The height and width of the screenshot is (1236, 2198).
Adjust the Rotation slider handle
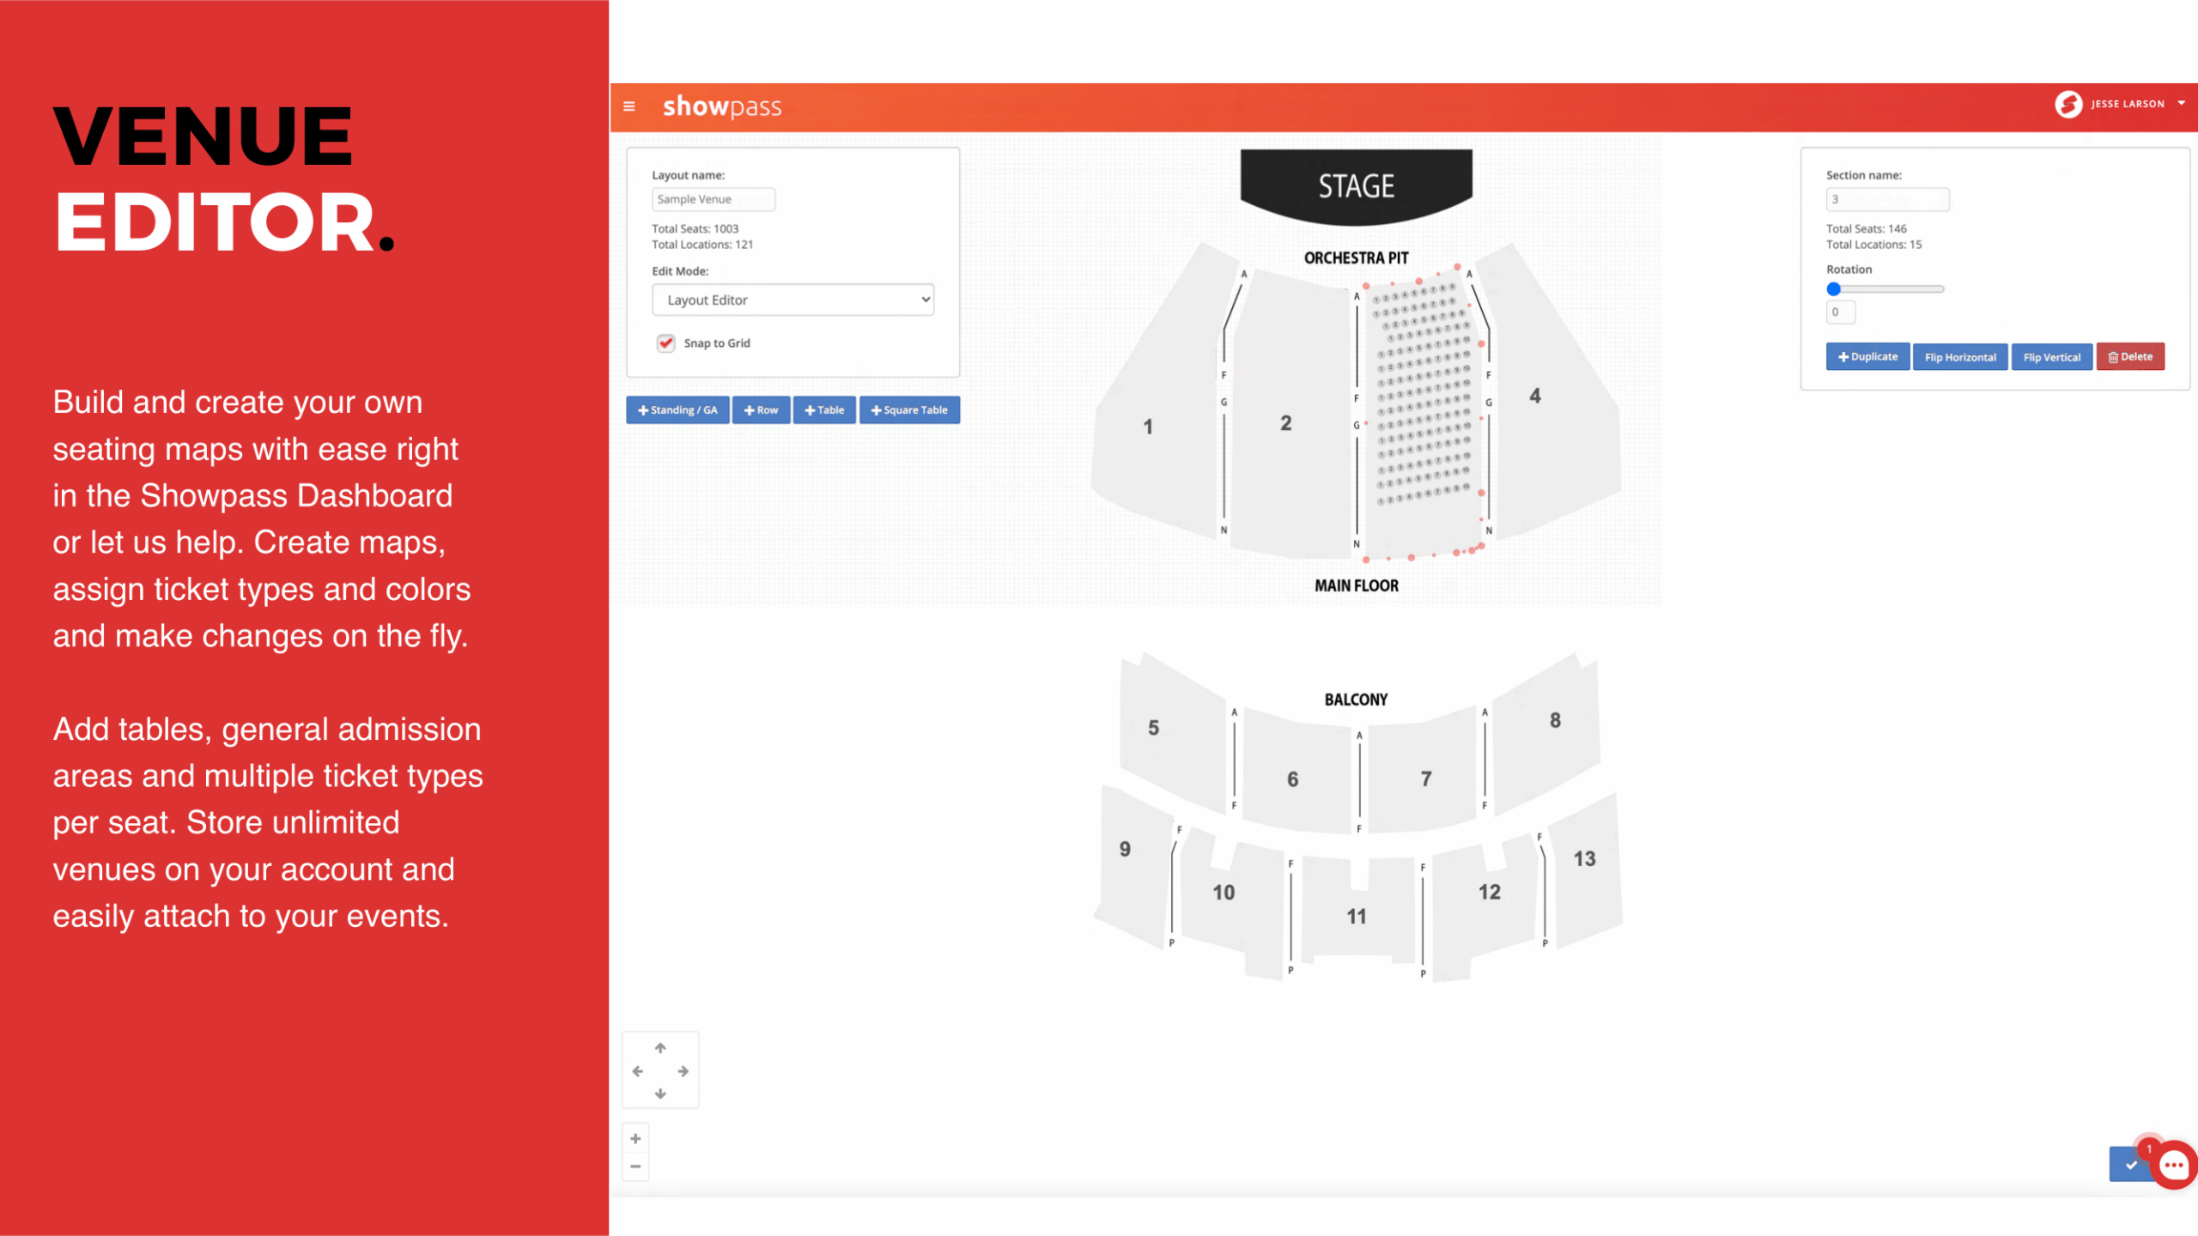pos(1834,289)
